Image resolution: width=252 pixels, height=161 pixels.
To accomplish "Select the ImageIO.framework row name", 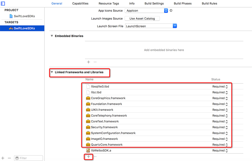I will [x=104, y=139].
